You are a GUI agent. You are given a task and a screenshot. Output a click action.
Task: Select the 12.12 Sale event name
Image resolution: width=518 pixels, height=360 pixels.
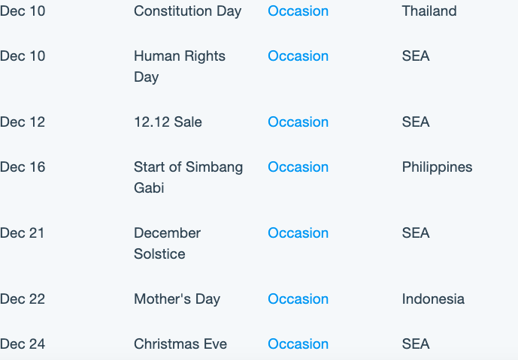168,122
